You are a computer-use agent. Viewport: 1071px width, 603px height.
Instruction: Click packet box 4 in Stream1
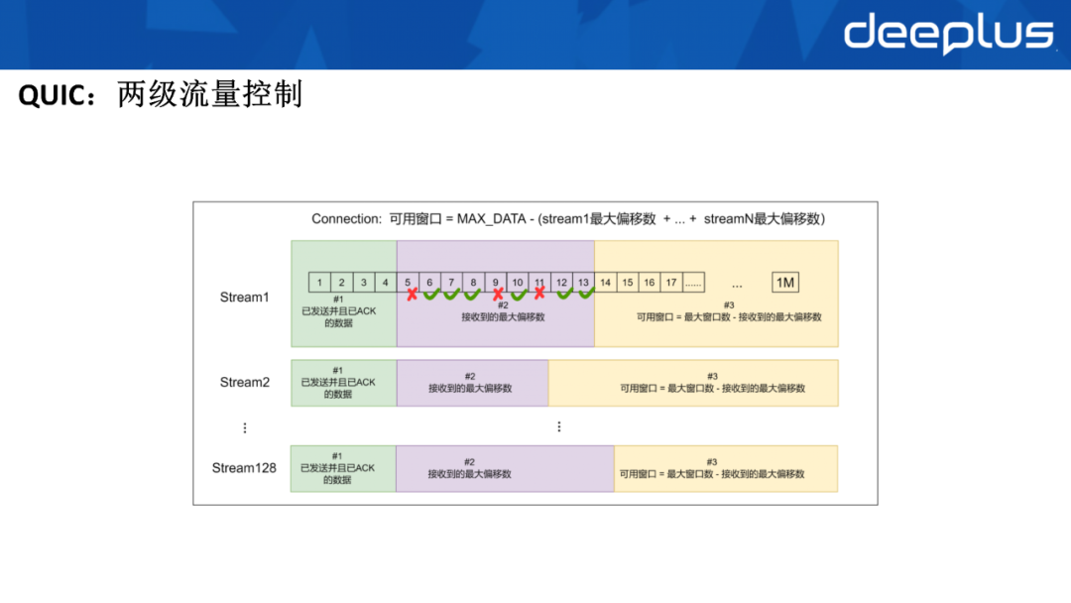click(385, 282)
